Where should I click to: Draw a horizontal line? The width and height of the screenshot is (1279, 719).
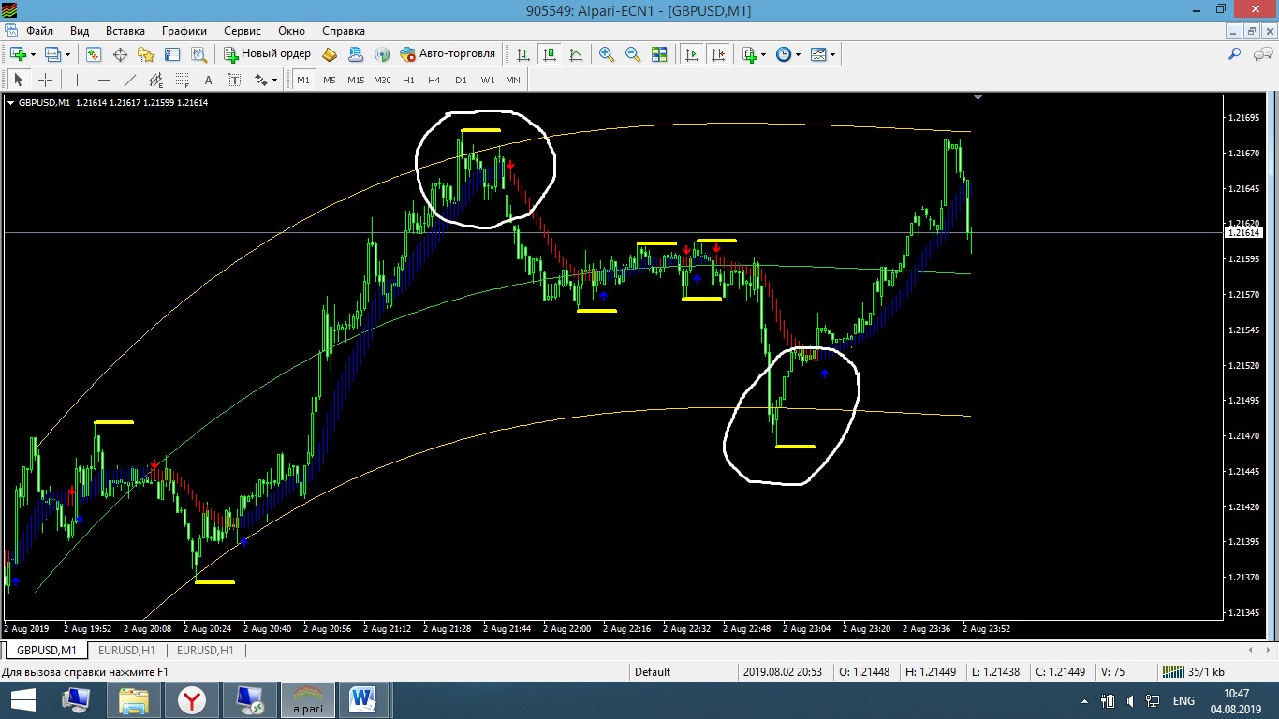(103, 80)
